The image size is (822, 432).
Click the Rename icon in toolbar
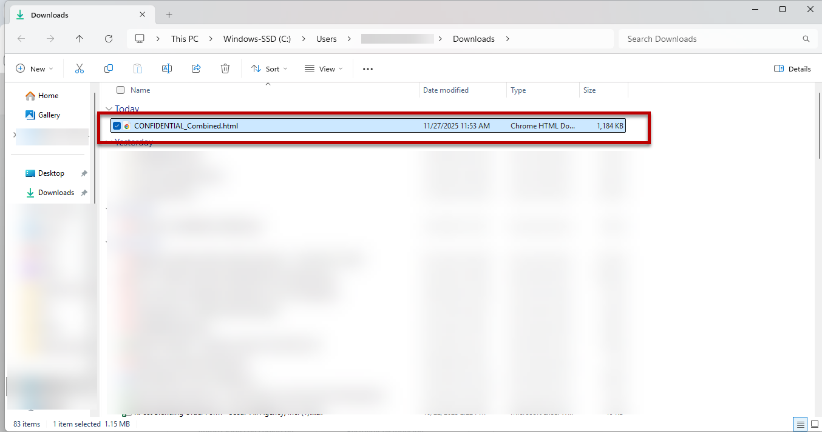pos(167,69)
